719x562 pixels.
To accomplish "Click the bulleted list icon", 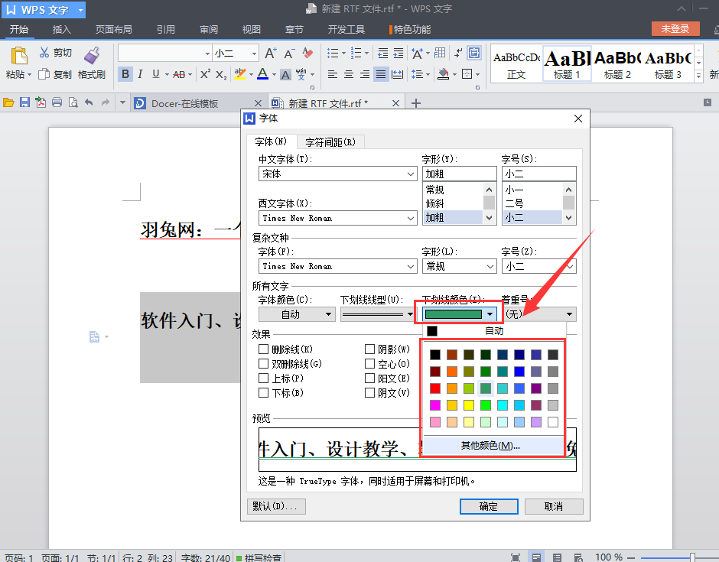I will coord(333,54).
